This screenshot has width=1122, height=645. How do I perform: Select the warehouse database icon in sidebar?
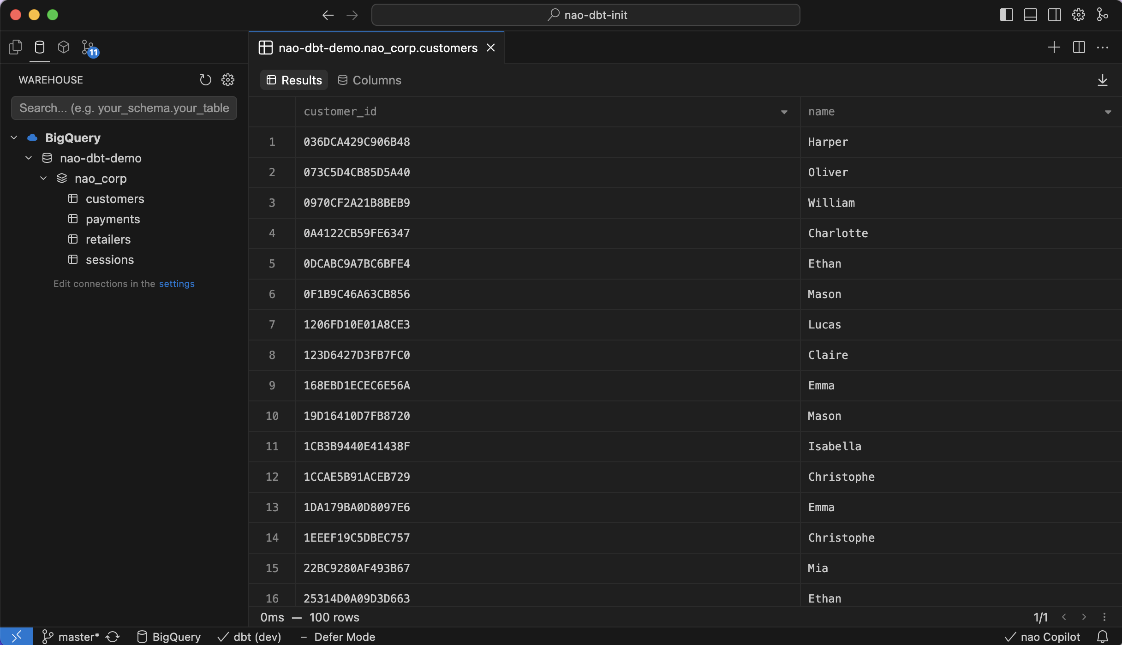pyautogui.click(x=40, y=47)
